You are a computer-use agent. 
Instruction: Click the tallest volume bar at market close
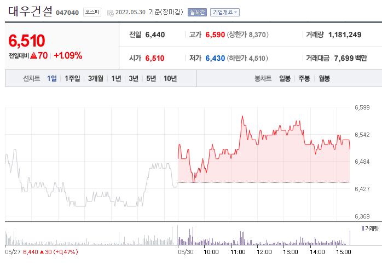(x=350, y=238)
